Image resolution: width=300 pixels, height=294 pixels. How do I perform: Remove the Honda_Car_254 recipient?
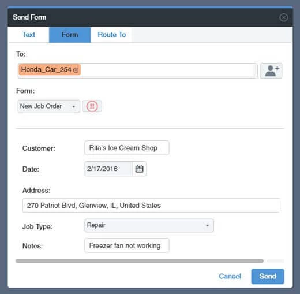coord(76,70)
